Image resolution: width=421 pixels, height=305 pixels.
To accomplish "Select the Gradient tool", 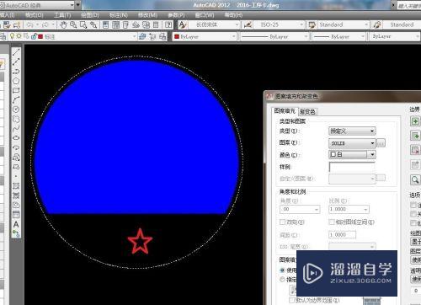I will [16, 195].
